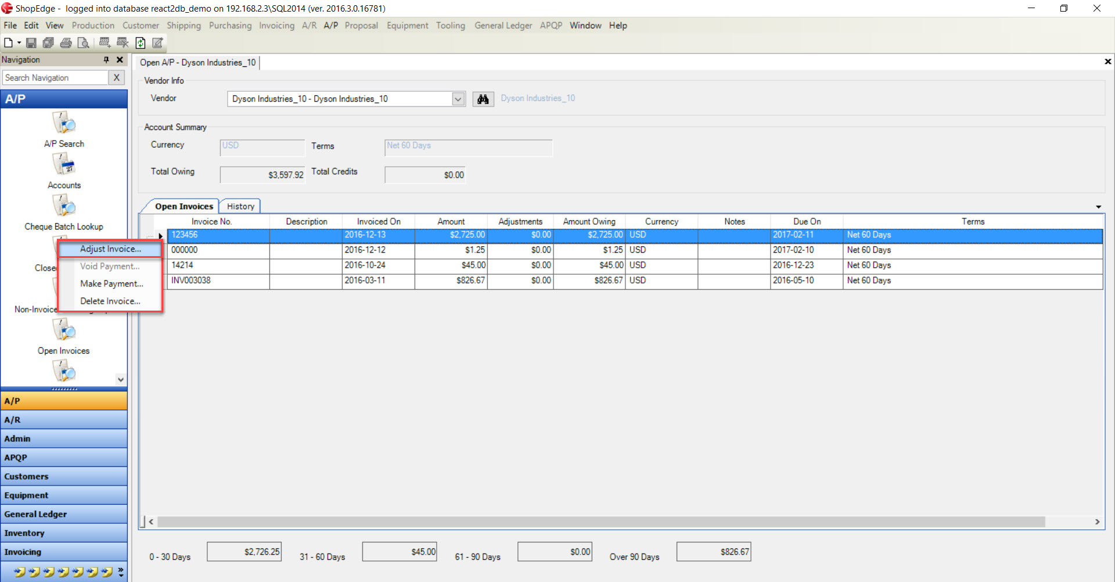
Task: Choose Make Payment from context menu
Action: tap(111, 283)
